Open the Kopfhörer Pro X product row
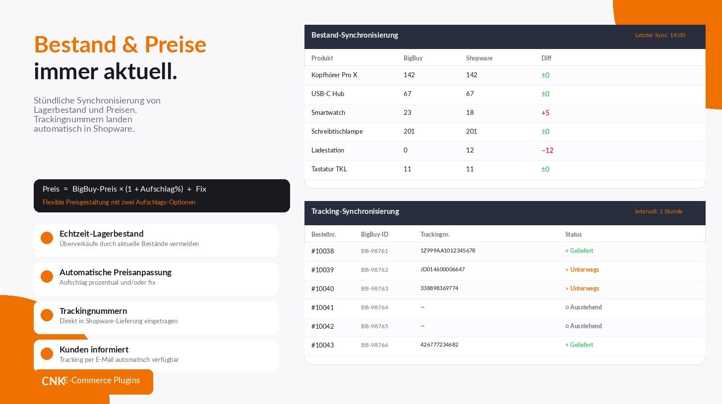This screenshot has width=722, height=404. [505, 75]
